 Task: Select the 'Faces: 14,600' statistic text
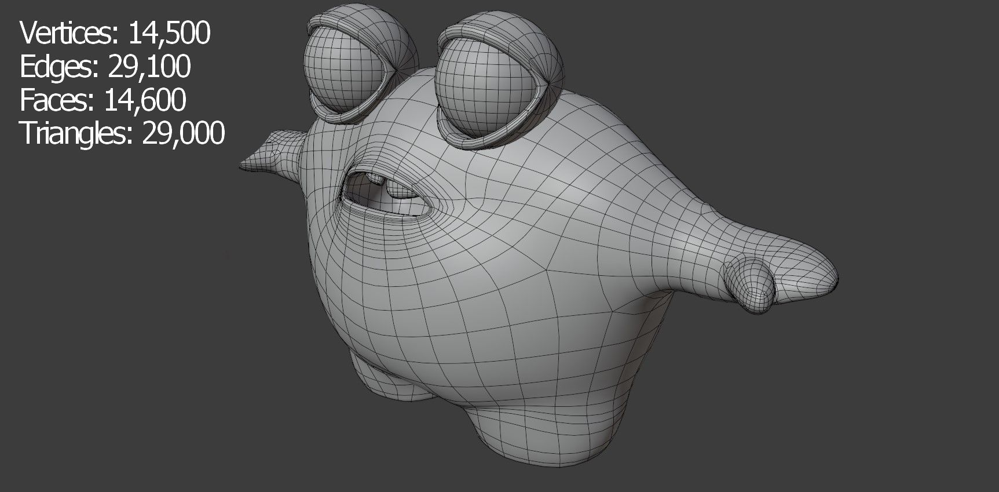(103, 100)
